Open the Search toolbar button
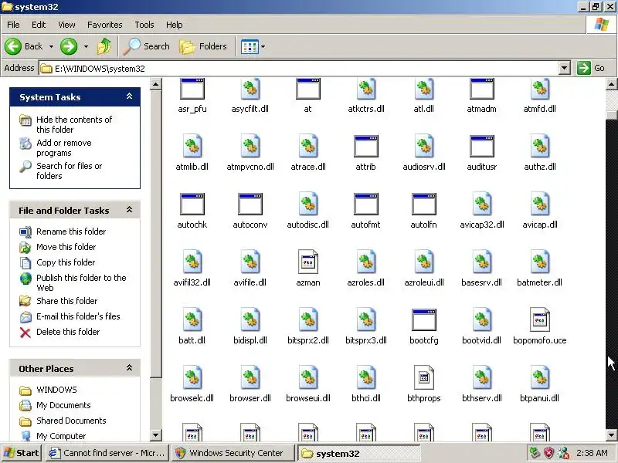618x463 pixels. 146,46
